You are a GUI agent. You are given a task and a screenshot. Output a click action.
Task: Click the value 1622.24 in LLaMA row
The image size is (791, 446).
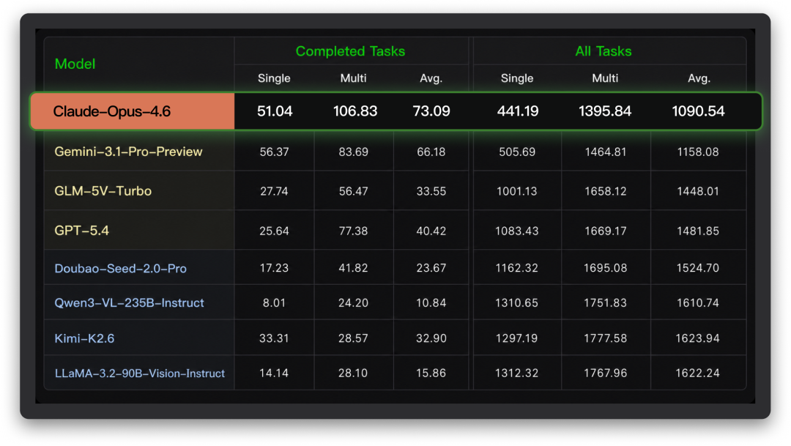point(698,373)
